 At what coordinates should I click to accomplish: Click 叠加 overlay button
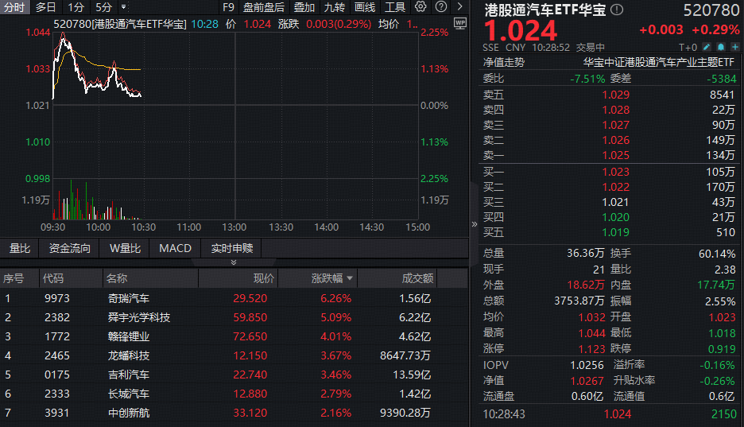point(304,7)
